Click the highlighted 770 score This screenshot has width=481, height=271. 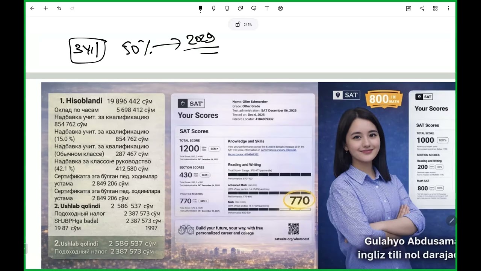pyautogui.click(x=299, y=201)
